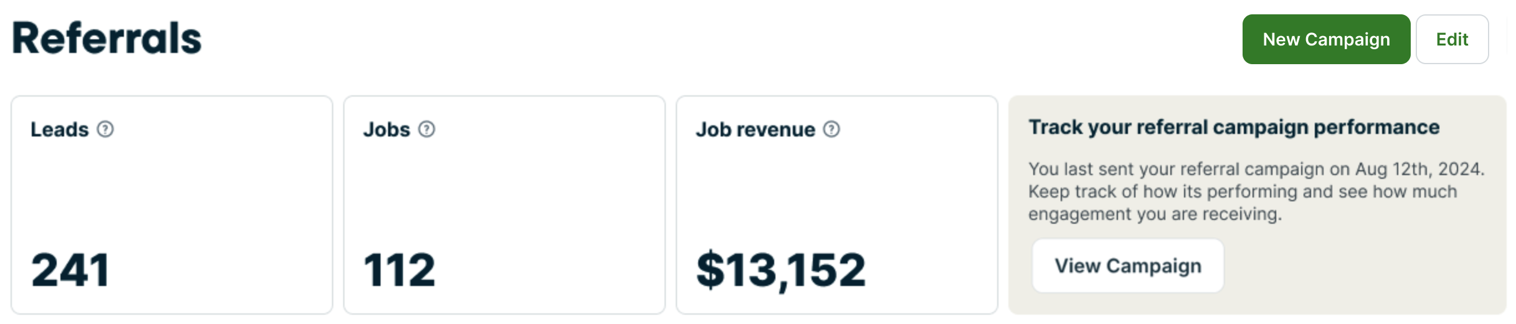Click the Leads help question-mark icon
Screen dimensions: 1516x324
coord(106,129)
